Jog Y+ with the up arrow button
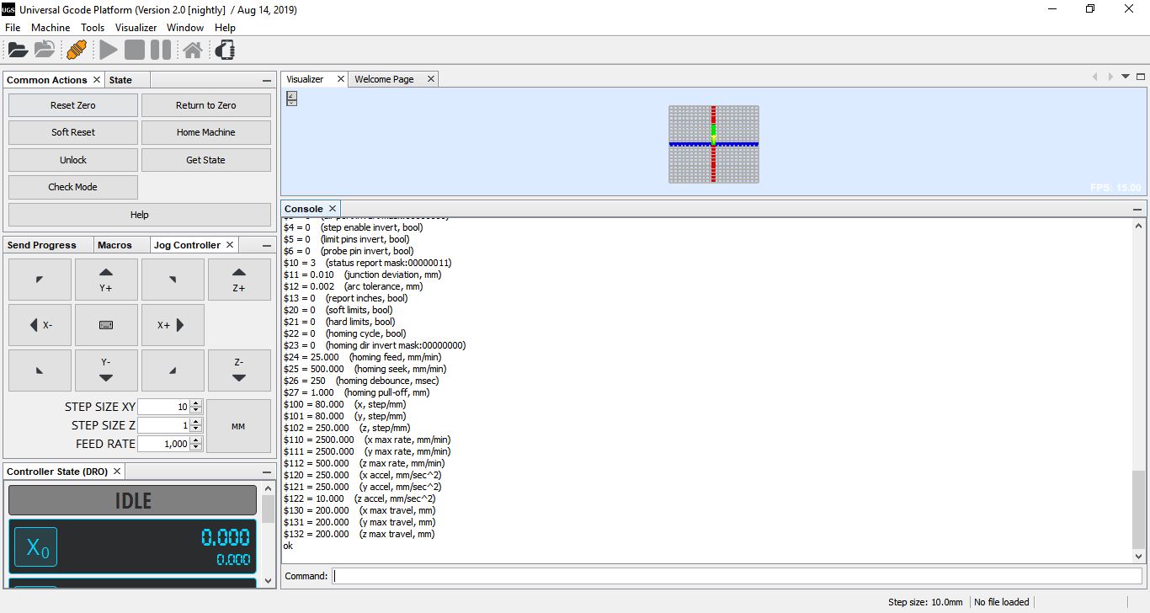Viewport: 1150px width, 613px height. 106,280
